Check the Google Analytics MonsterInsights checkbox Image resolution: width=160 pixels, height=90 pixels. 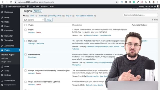(x=25, y=70)
